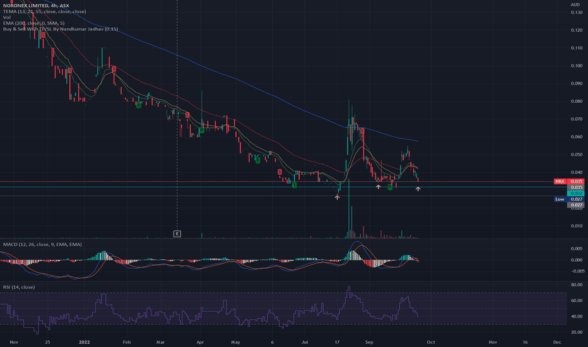
Task: Click the 'B' buy marker in early April
Action: point(201,130)
